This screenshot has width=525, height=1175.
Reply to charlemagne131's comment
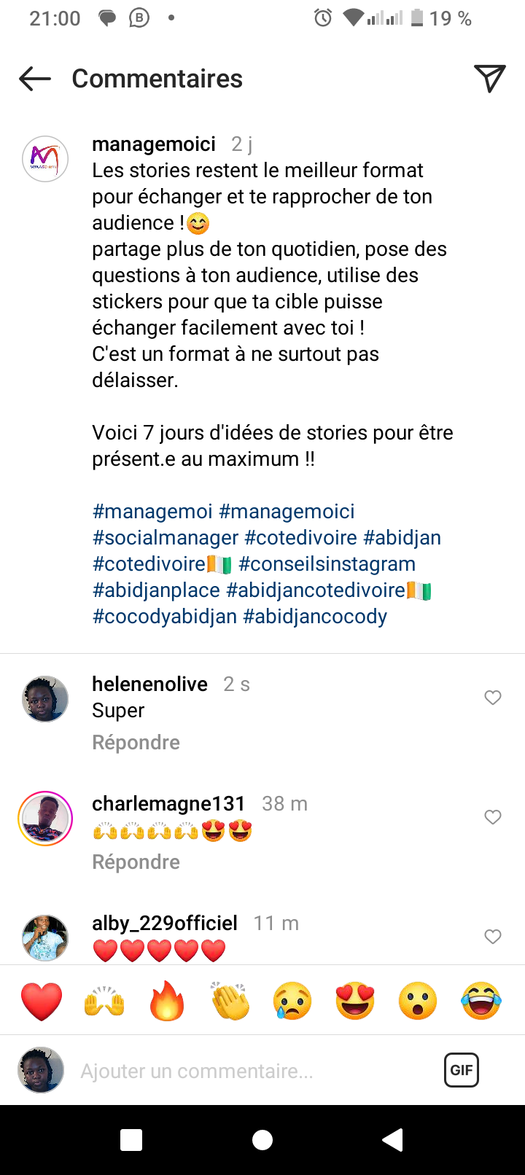tap(136, 862)
